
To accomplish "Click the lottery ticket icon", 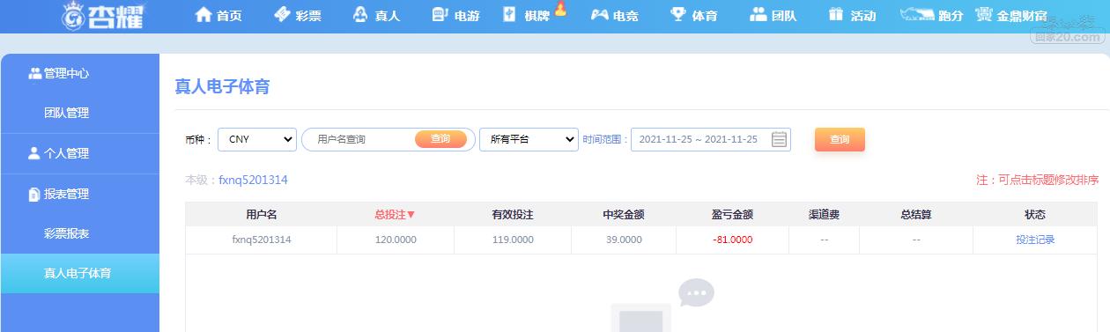I will 282,14.
